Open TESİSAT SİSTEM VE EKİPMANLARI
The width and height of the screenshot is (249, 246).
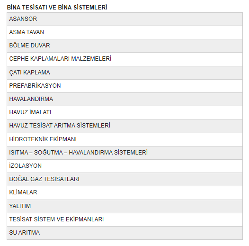[x=124, y=220]
